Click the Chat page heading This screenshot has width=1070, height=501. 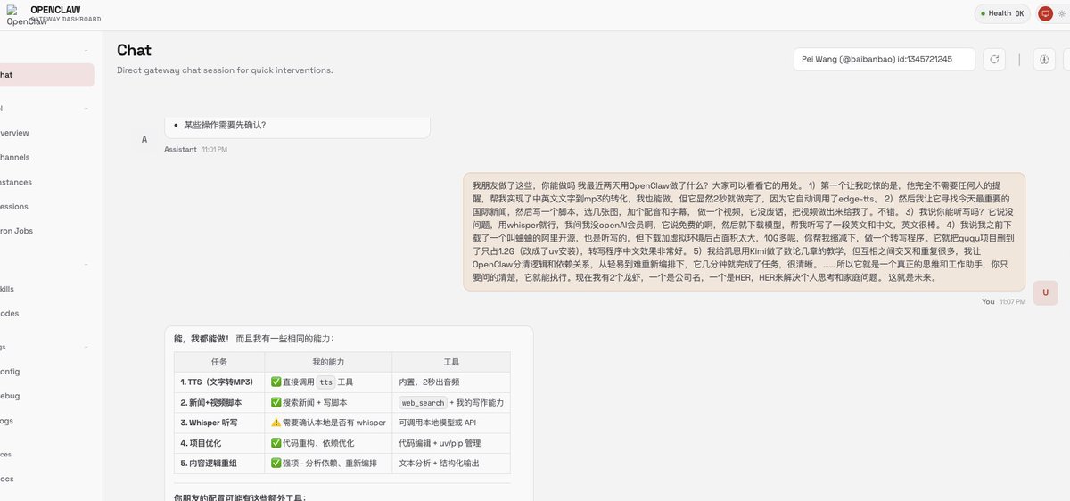pos(134,50)
